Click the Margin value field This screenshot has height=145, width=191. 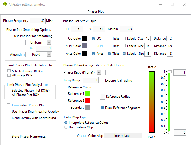pyautogui.click(x=126, y=29)
